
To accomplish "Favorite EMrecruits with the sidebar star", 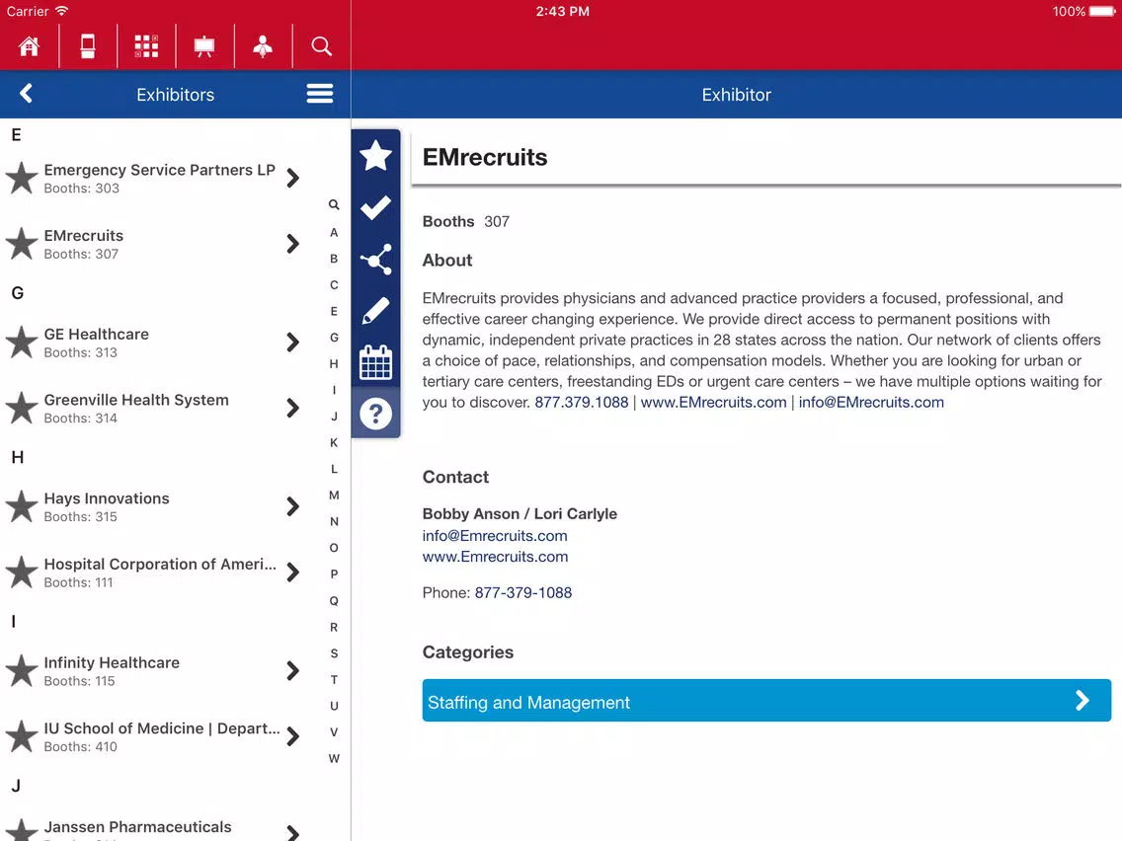I will click(x=375, y=156).
